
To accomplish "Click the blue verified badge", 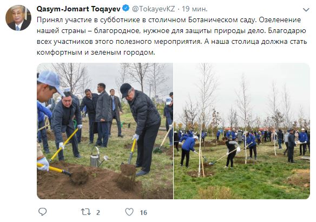I will point(126,9).
